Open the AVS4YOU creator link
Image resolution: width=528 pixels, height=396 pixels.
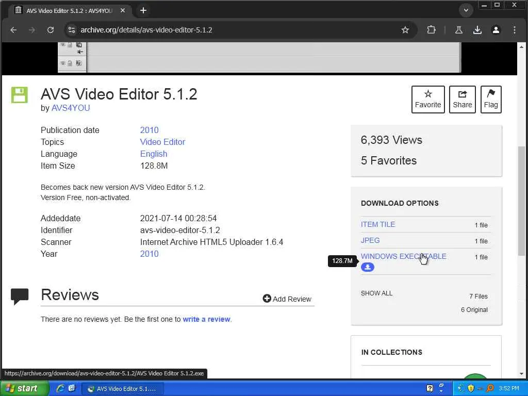pos(71,108)
